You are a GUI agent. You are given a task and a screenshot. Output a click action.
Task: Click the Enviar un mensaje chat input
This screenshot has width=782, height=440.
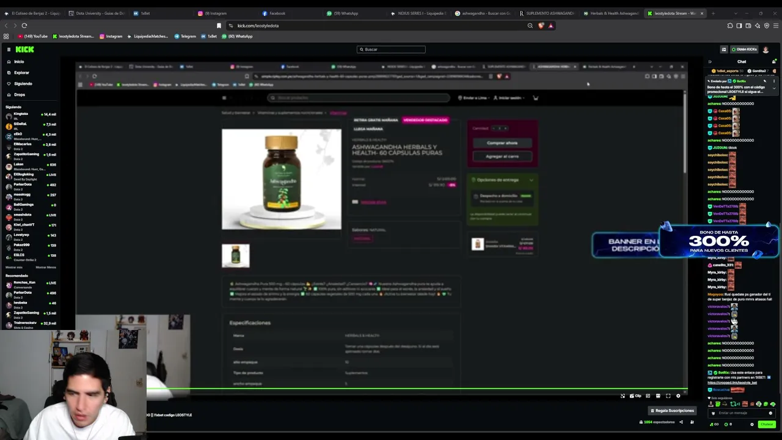point(742,413)
